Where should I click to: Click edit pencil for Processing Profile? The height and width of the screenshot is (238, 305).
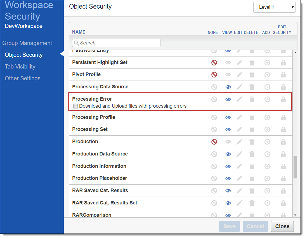click(239, 117)
